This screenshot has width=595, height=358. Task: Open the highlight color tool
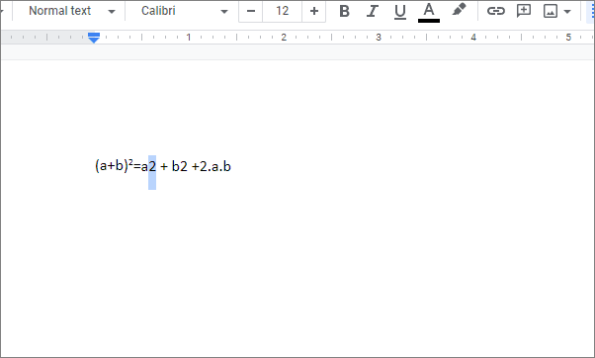pyautogui.click(x=459, y=10)
